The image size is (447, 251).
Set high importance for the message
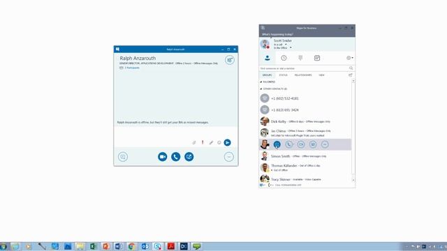click(x=203, y=142)
